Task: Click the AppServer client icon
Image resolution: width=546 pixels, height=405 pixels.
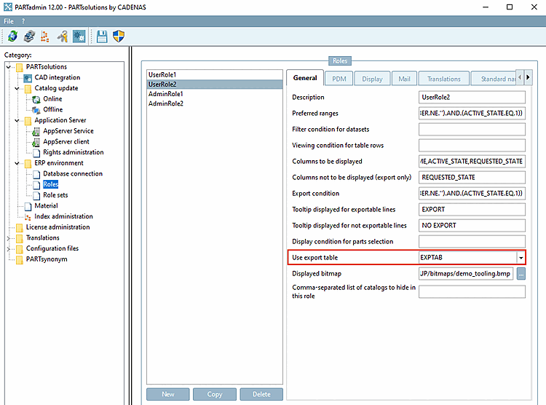Action: [x=36, y=142]
